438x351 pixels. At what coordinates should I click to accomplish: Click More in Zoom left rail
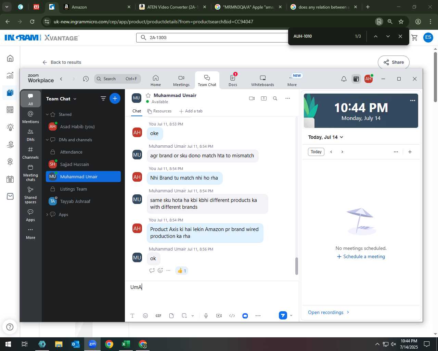click(x=30, y=233)
